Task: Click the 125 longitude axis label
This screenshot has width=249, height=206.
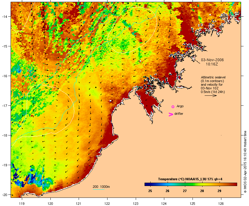Action: click(193, 204)
